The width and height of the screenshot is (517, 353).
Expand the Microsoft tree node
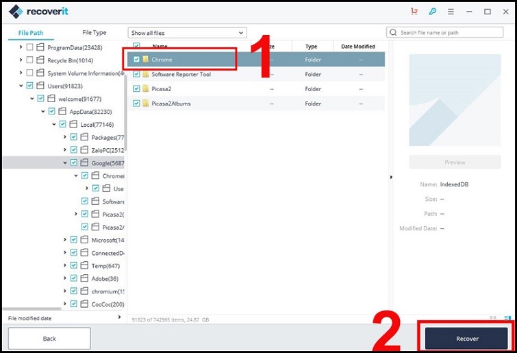pos(65,240)
